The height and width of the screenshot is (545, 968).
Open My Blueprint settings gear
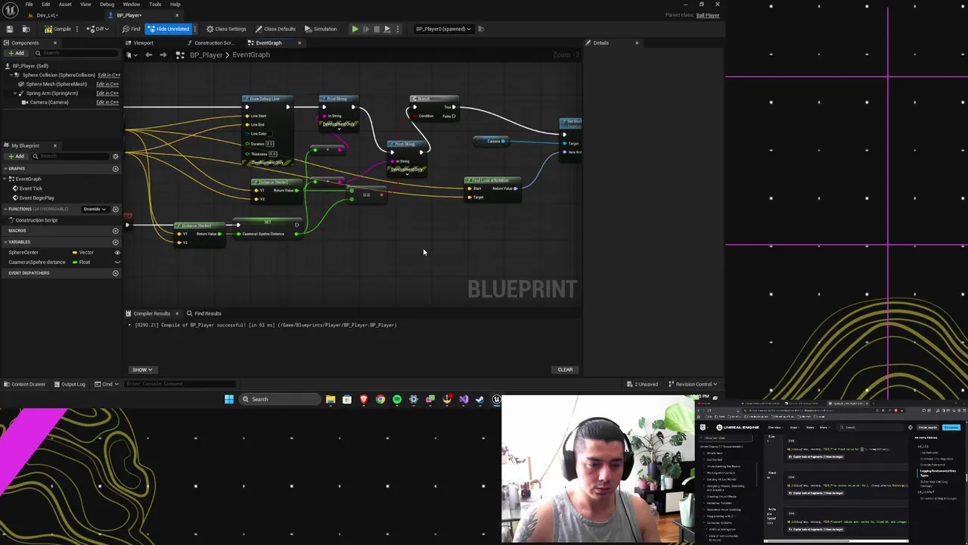[x=116, y=156]
